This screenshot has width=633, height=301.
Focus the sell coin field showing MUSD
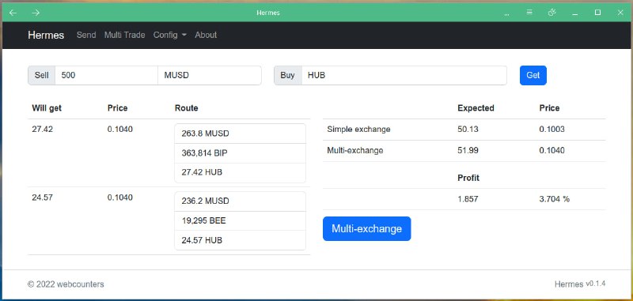pos(210,75)
